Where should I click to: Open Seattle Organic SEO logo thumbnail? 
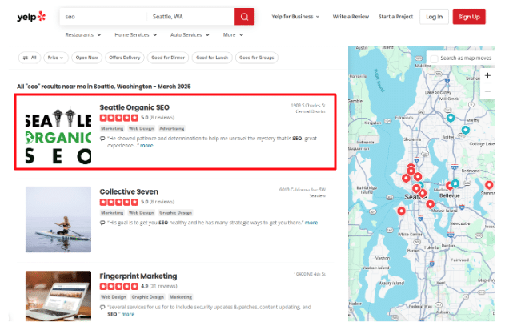point(58,134)
